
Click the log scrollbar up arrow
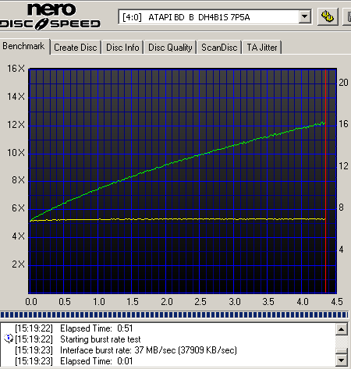click(x=342, y=329)
